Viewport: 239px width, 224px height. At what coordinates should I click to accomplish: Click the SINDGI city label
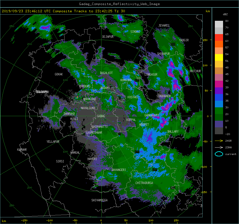tap(135, 31)
